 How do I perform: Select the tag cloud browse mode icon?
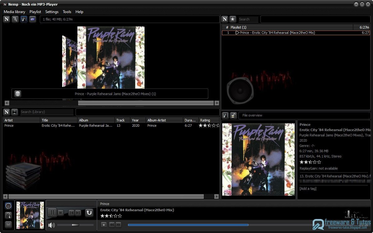click(33, 19)
